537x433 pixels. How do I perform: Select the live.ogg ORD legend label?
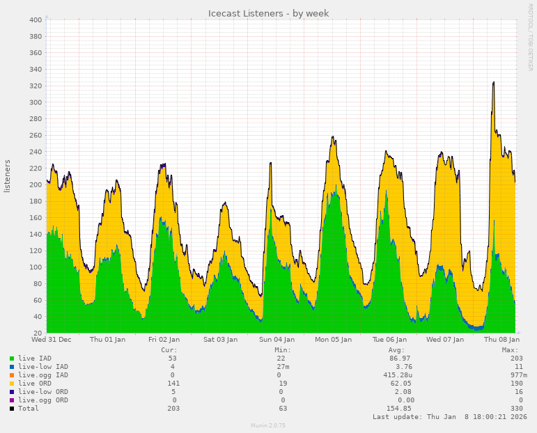tap(42, 400)
